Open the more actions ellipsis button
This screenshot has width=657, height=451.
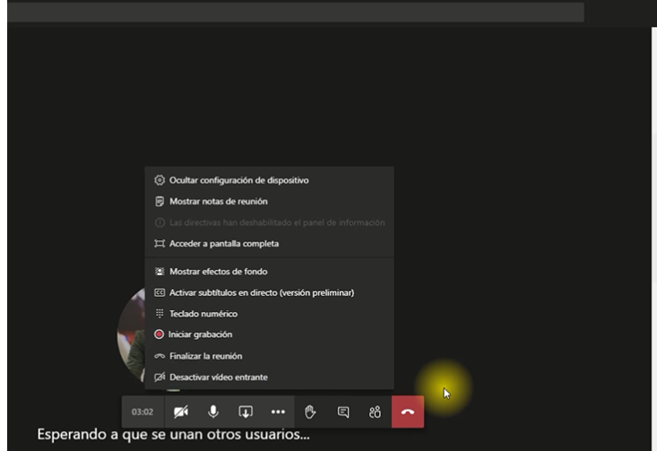pyautogui.click(x=278, y=412)
